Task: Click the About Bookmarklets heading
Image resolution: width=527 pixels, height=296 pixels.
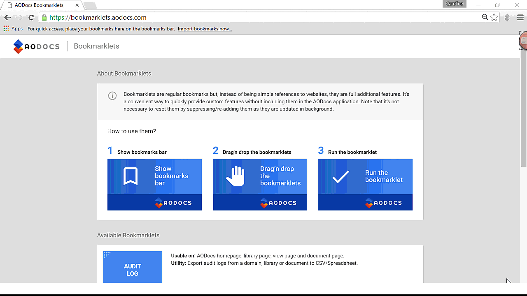Action: coord(124,74)
